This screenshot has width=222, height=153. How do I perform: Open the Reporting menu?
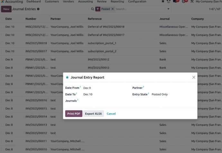[117, 2]
